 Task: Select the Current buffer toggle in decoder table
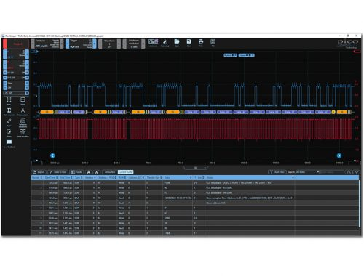(126, 172)
